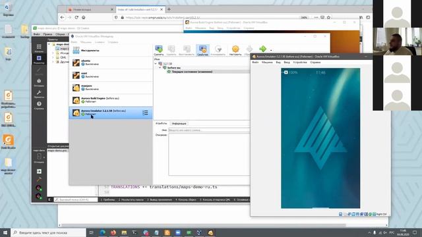Image resolution: width=422 pixels, height=237 pixels.
Task: Open the Help menu in VirtualBox Manager
Action: (x=113, y=42)
